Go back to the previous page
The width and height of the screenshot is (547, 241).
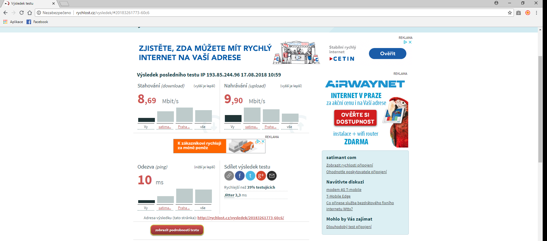coord(5,13)
